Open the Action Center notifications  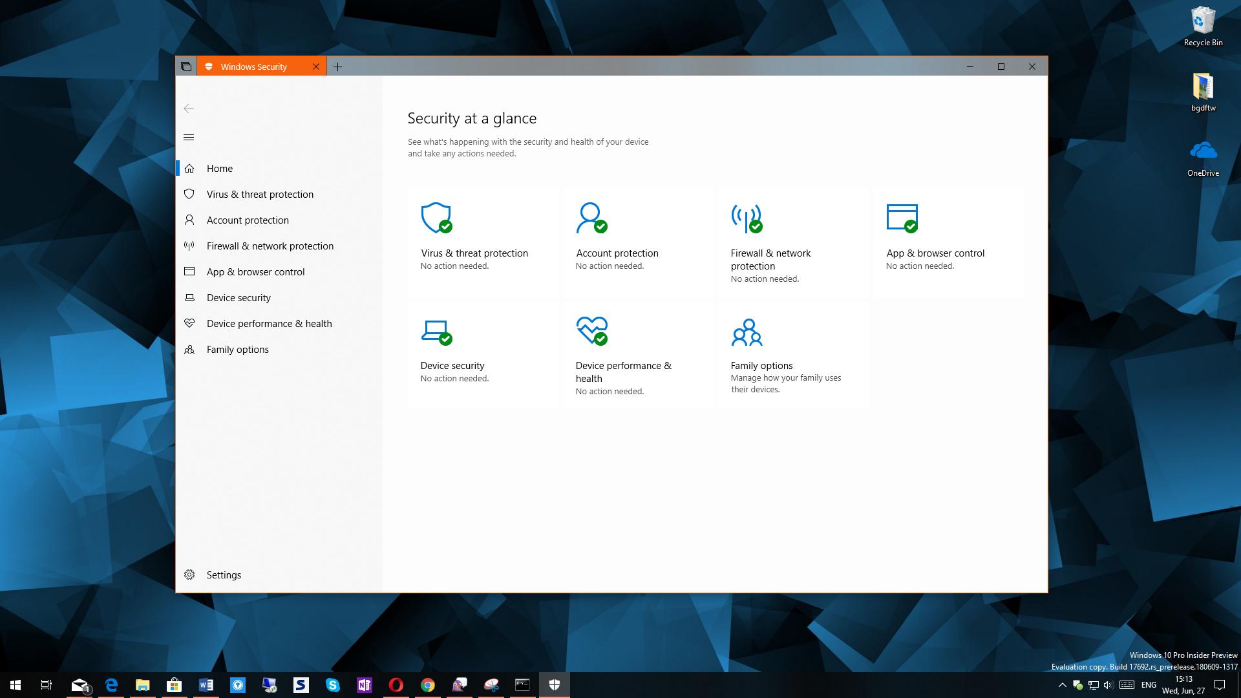click(1220, 685)
